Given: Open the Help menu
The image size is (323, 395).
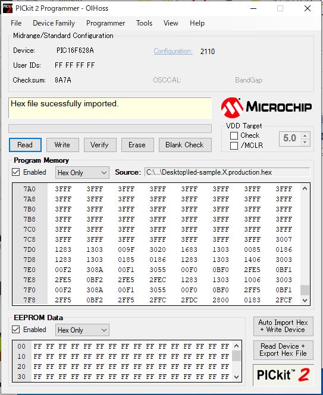Looking at the screenshot, I should pos(197,23).
